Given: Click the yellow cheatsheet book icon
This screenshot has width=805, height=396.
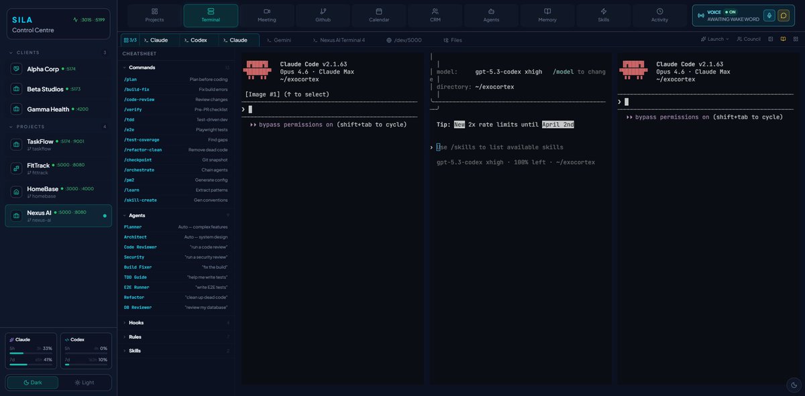Looking at the screenshot, I should tap(783, 40).
